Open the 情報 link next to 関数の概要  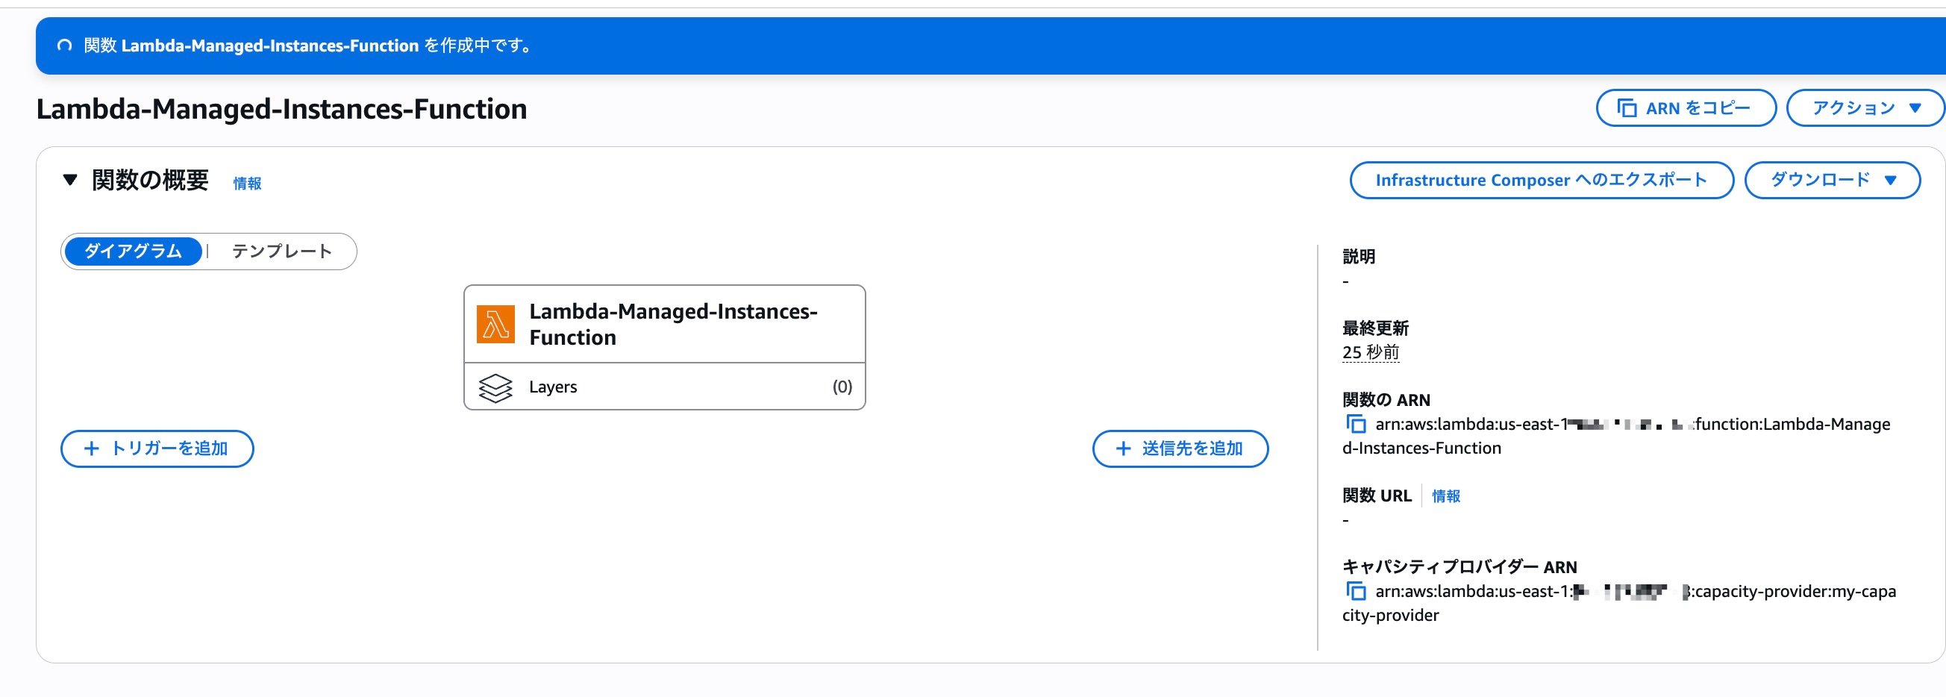pyautogui.click(x=245, y=183)
